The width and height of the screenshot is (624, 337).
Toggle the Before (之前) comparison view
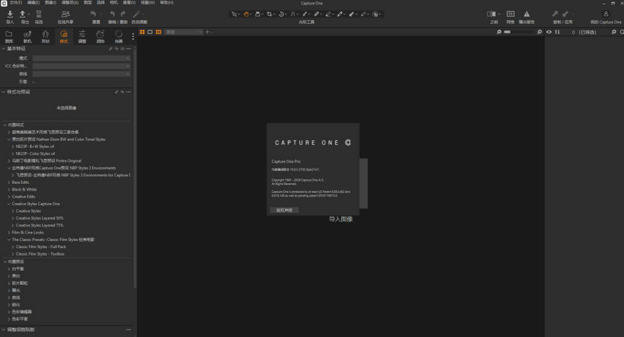point(492,14)
